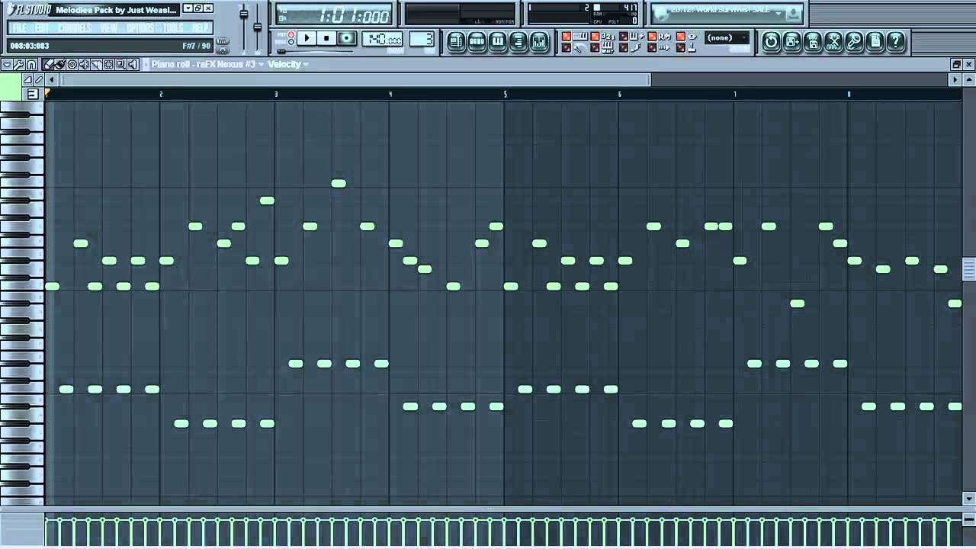Click the download icon in news panel
Screen dimensions: 976x549
click(793, 14)
